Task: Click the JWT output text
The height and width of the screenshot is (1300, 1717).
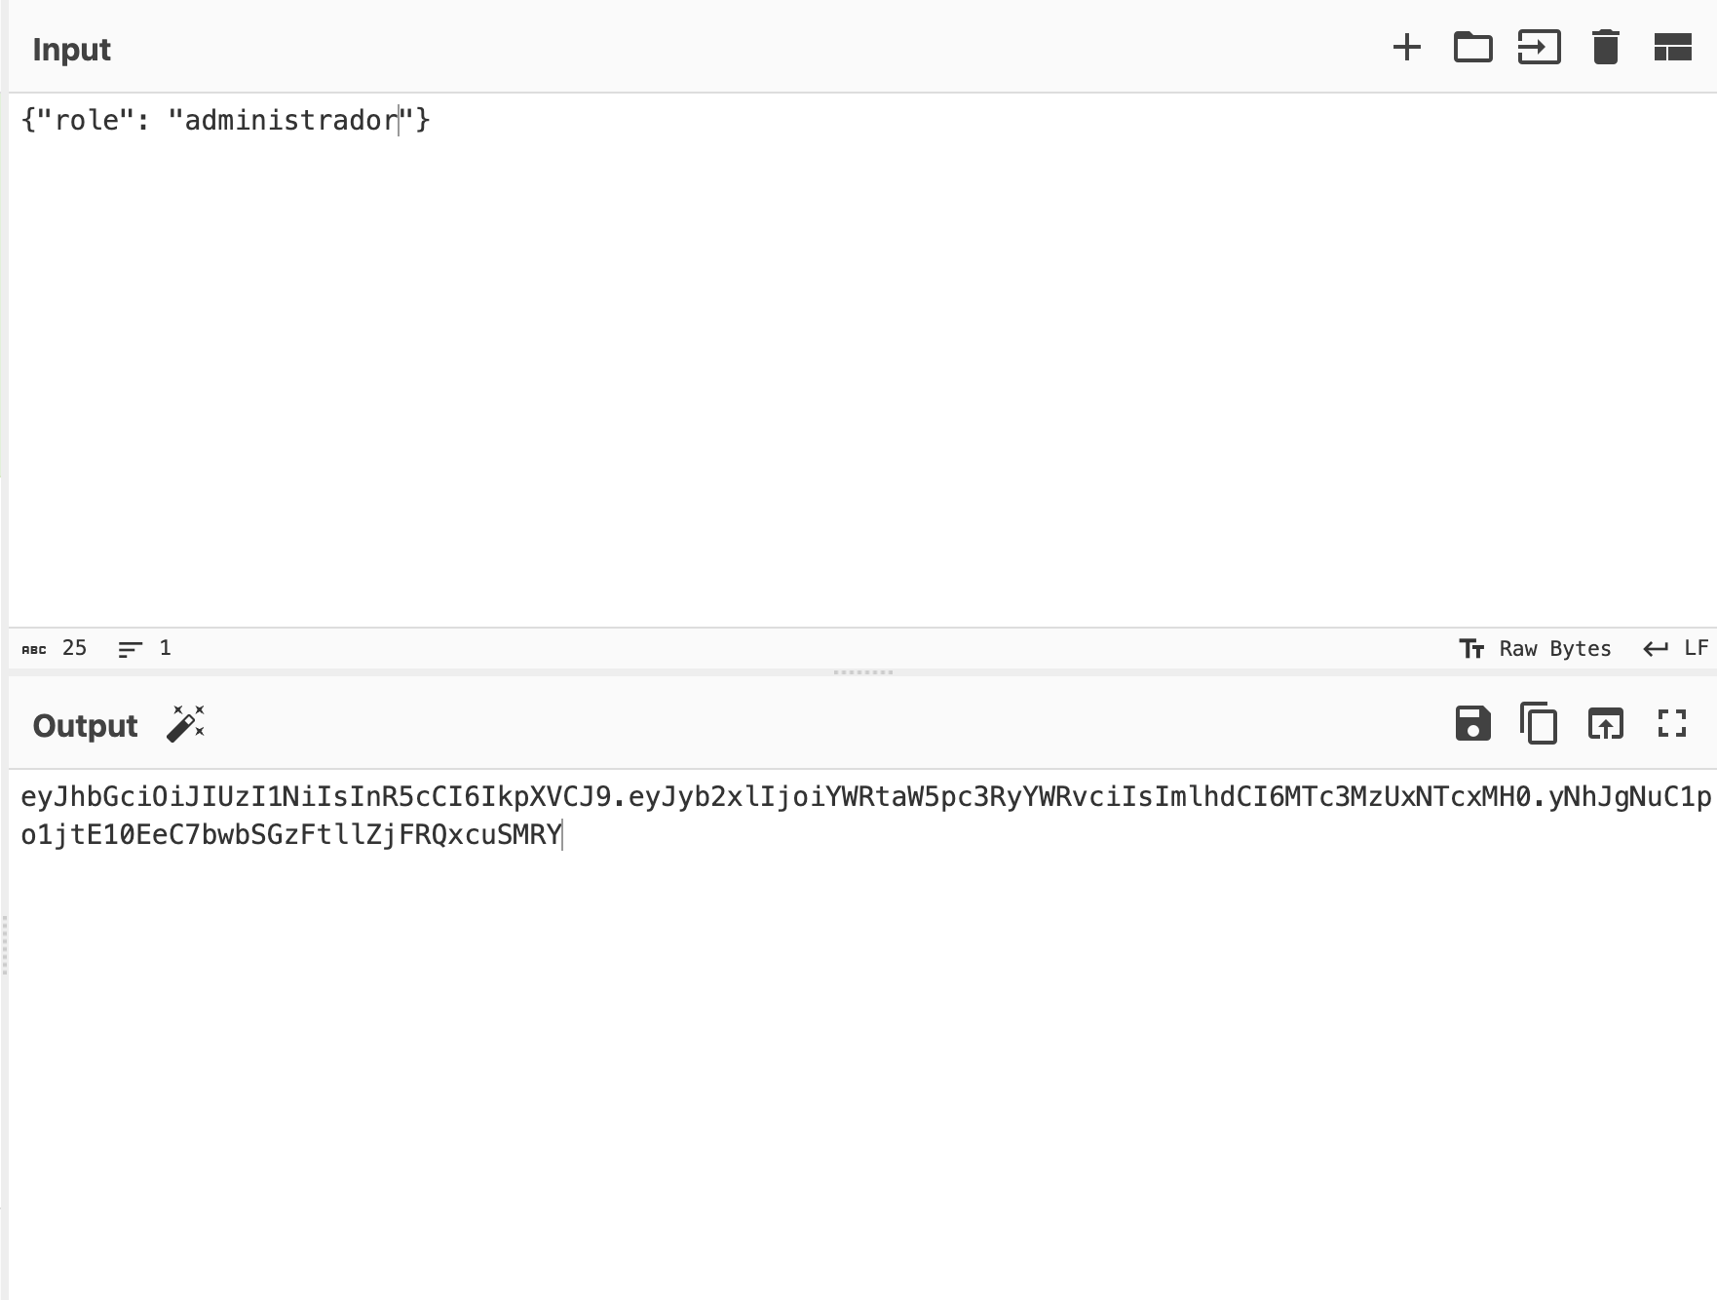Action: [x=865, y=816]
